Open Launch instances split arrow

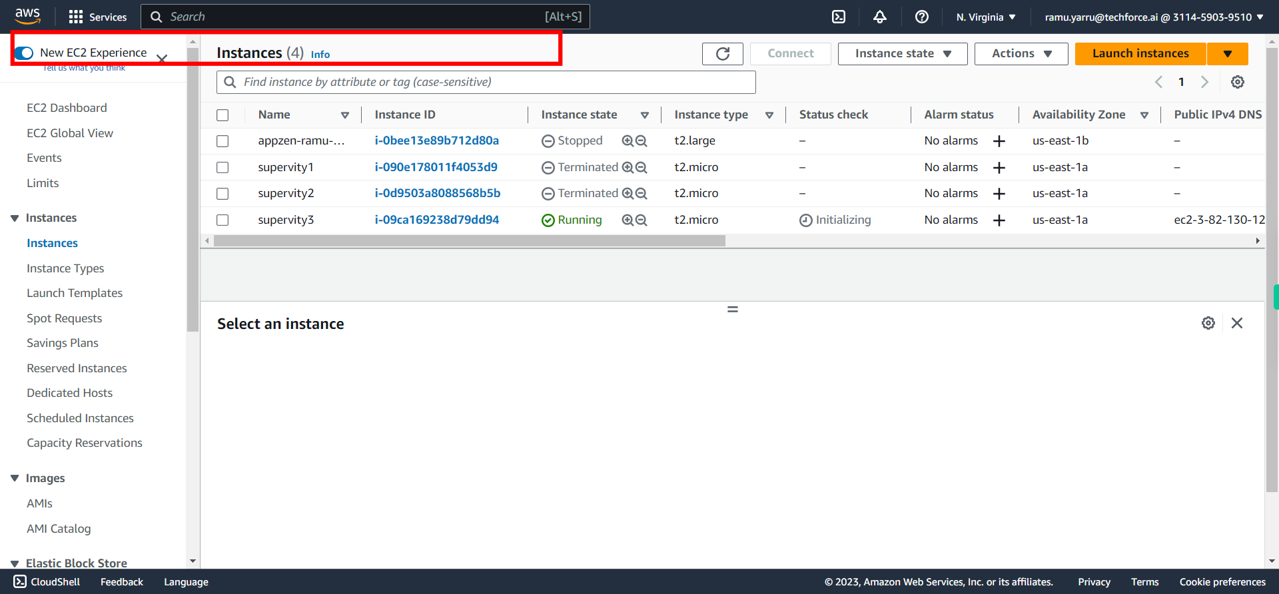1228,53
